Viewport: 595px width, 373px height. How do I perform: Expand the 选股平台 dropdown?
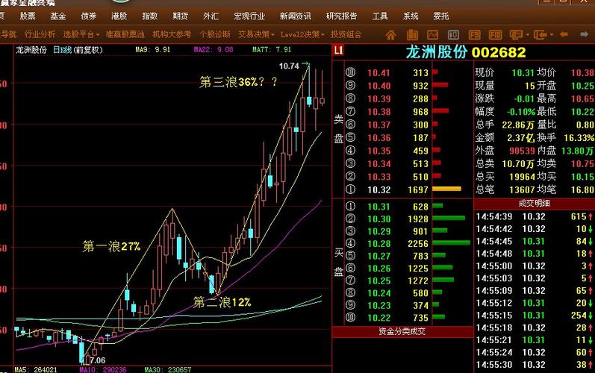[98, 35]
